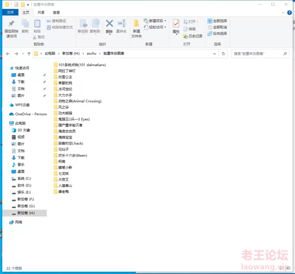Open the recent locations dropdown arrow

[23, 53]
